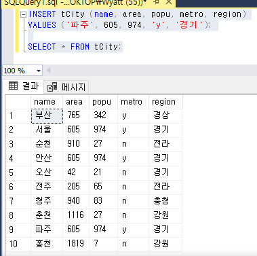Click the SELECT keyword in the editor
Screen dimensions: 257x256
tap(42, 47)
